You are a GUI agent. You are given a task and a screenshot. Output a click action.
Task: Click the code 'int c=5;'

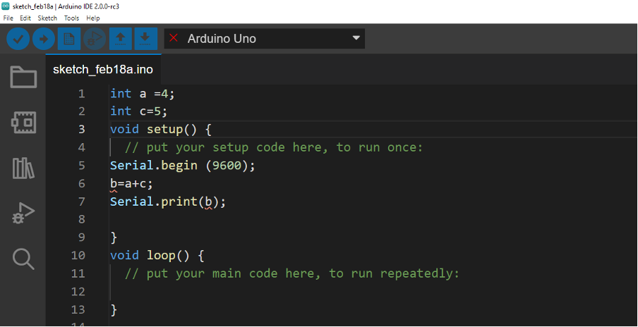coord(139,112)
